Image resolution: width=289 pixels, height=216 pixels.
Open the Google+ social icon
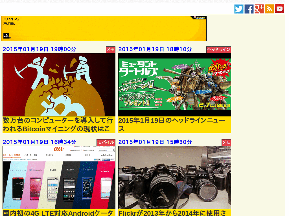pos(259,9)
